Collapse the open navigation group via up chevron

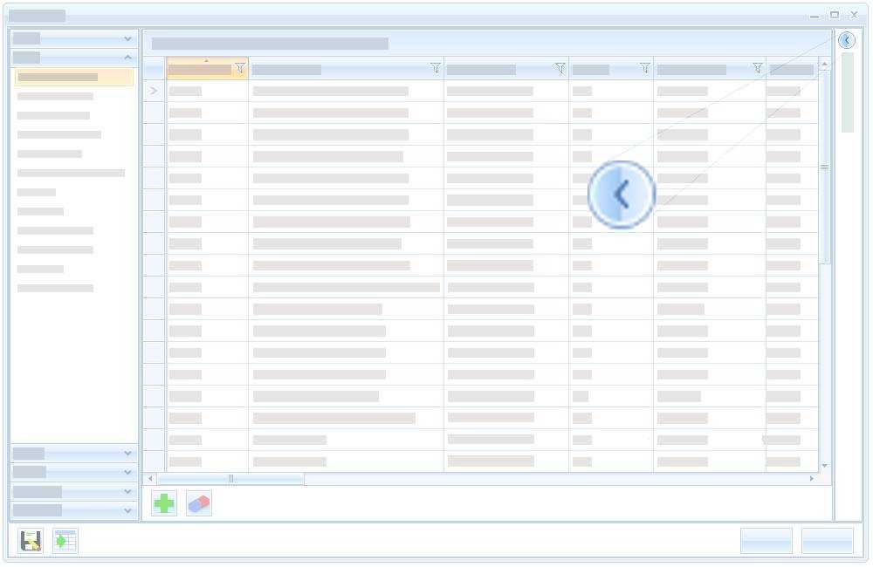(x=128, y=58)
